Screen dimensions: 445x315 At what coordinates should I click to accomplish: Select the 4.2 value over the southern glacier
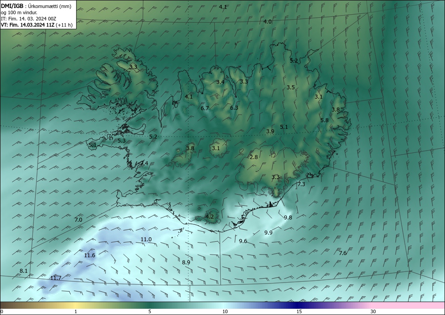(210, 217)
